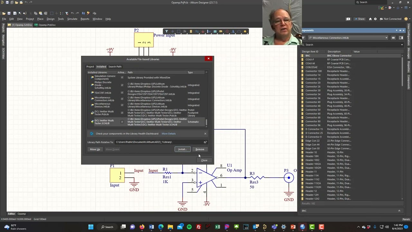Click the Undo arrow in the main toolbar
The width and height of the screenshot is (412, 232).
click(72, 13)
